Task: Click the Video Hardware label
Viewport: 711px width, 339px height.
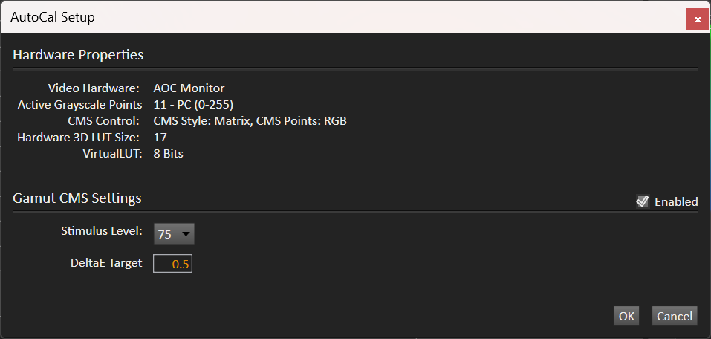Action: [94, 88]
